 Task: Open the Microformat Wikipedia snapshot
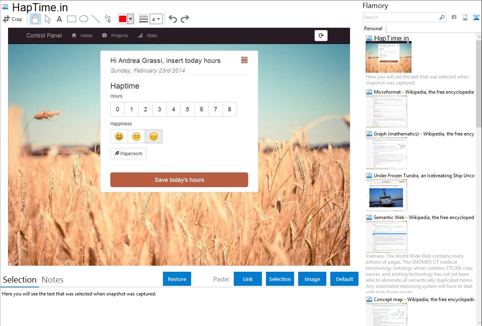(x=386, y=111)
